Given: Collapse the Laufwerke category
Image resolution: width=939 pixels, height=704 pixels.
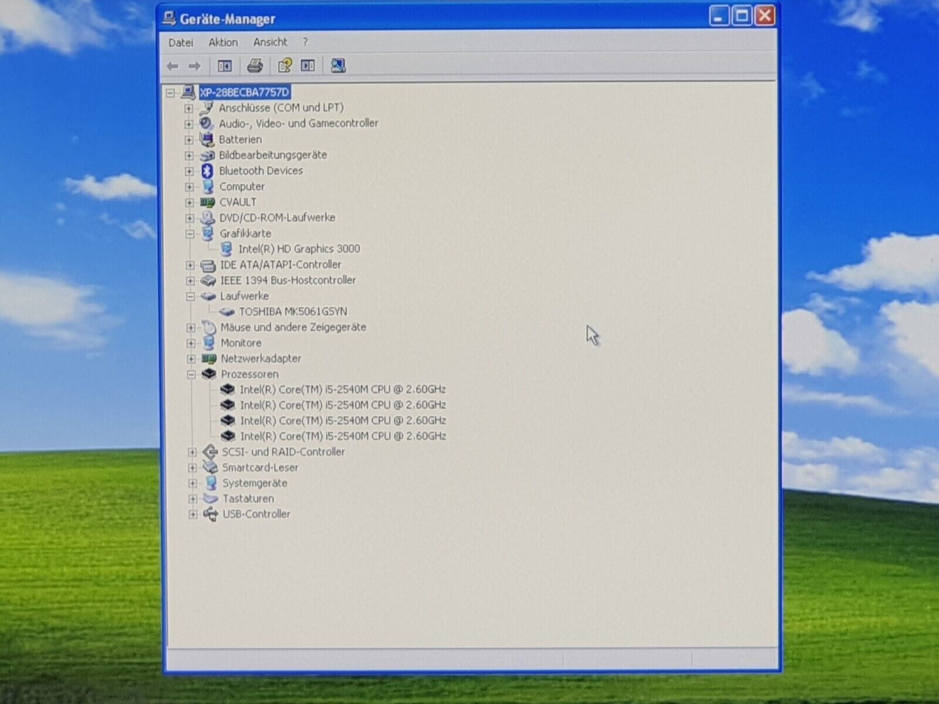Looking at the screenshot, I should (x=190, y=296).
